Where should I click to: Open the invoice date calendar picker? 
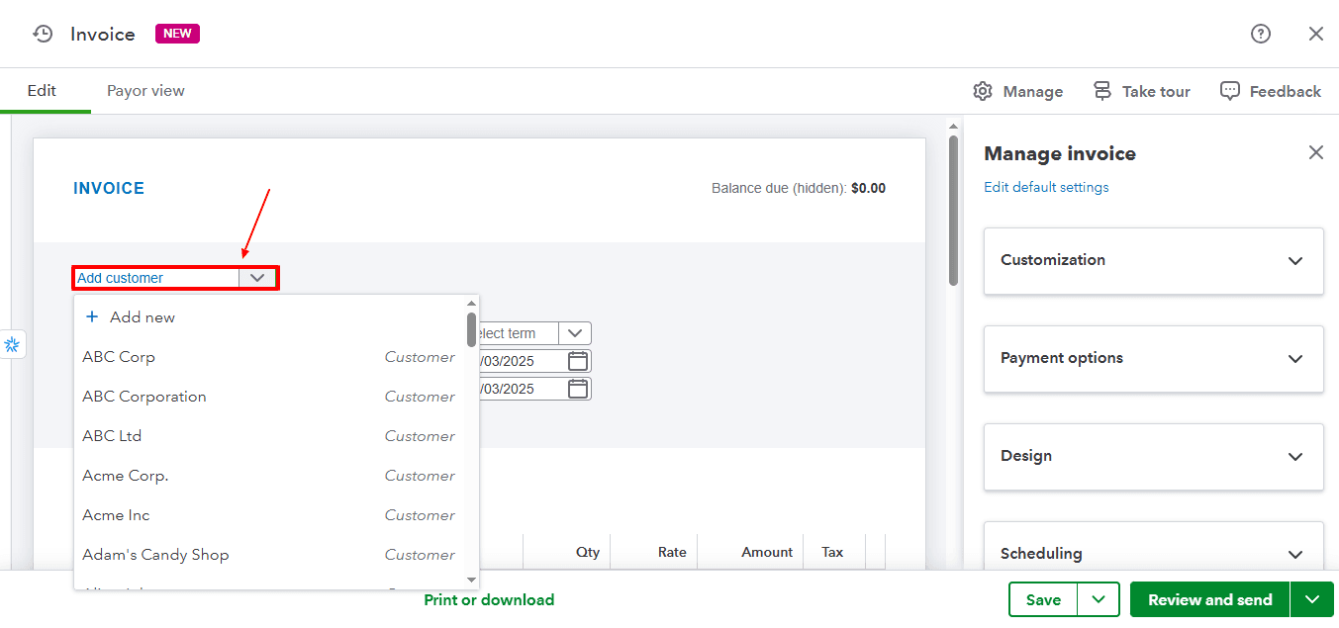click(578, 361)
